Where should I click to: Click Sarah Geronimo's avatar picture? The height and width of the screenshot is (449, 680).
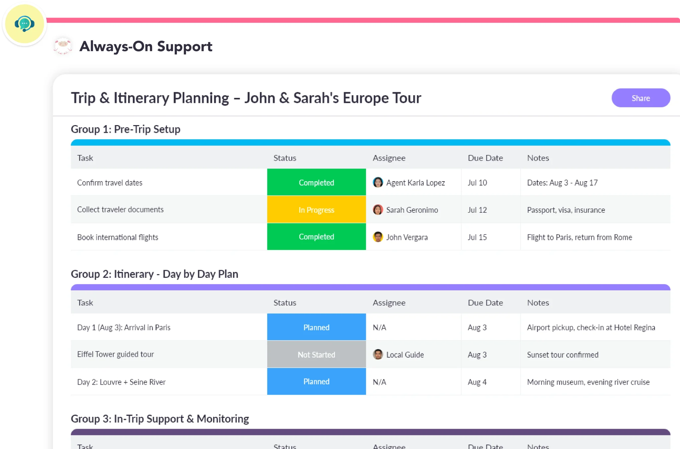[378, 210]
